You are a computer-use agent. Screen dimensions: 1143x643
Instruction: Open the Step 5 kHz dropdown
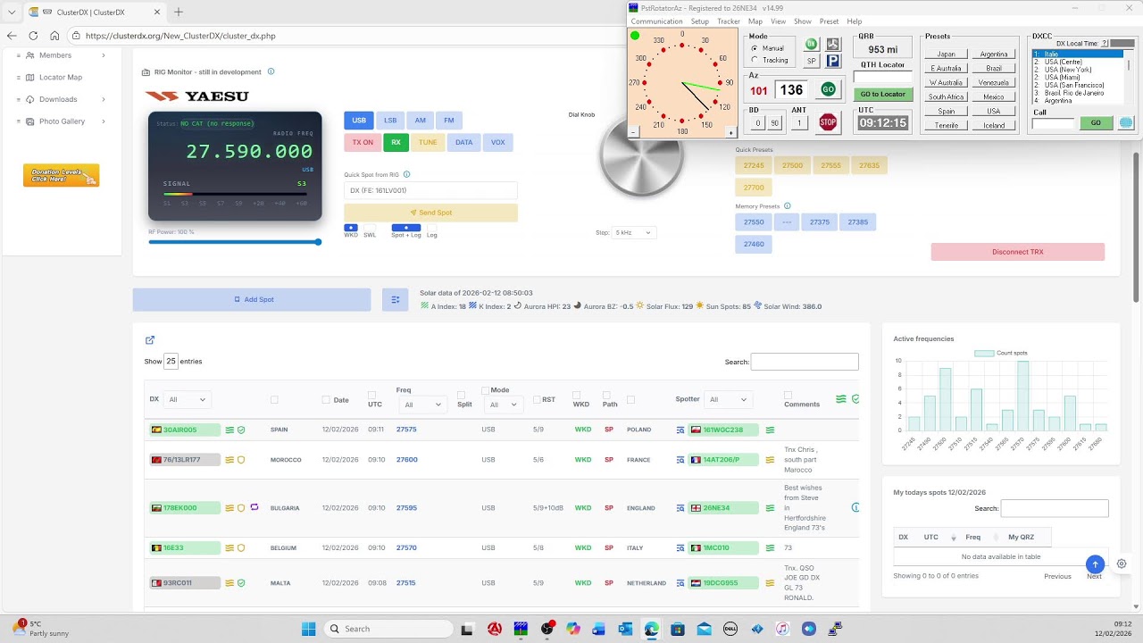(x=634, y=232)
